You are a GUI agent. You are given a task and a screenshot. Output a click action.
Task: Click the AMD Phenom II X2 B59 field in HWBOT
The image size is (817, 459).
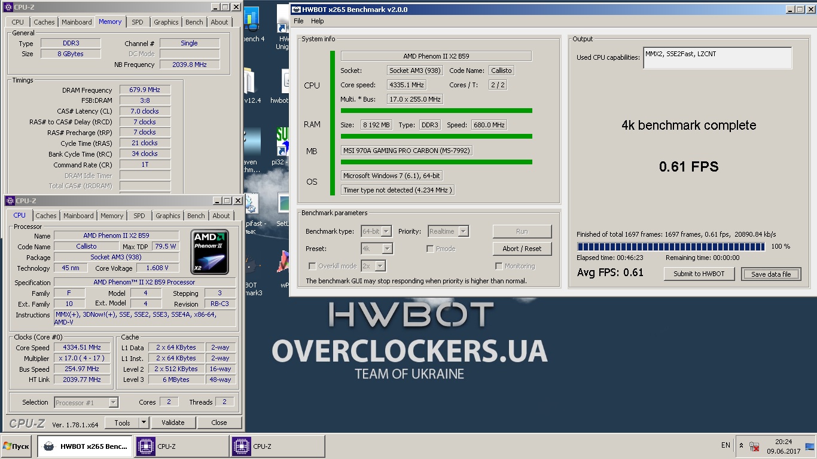[436, 56]
